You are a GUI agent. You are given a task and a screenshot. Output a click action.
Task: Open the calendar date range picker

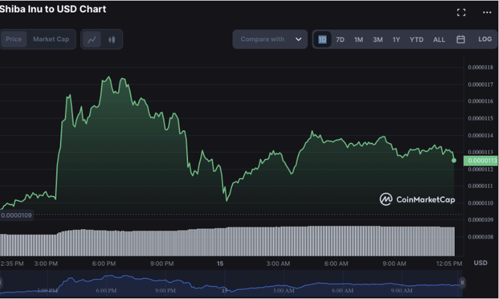coord(460,39)
